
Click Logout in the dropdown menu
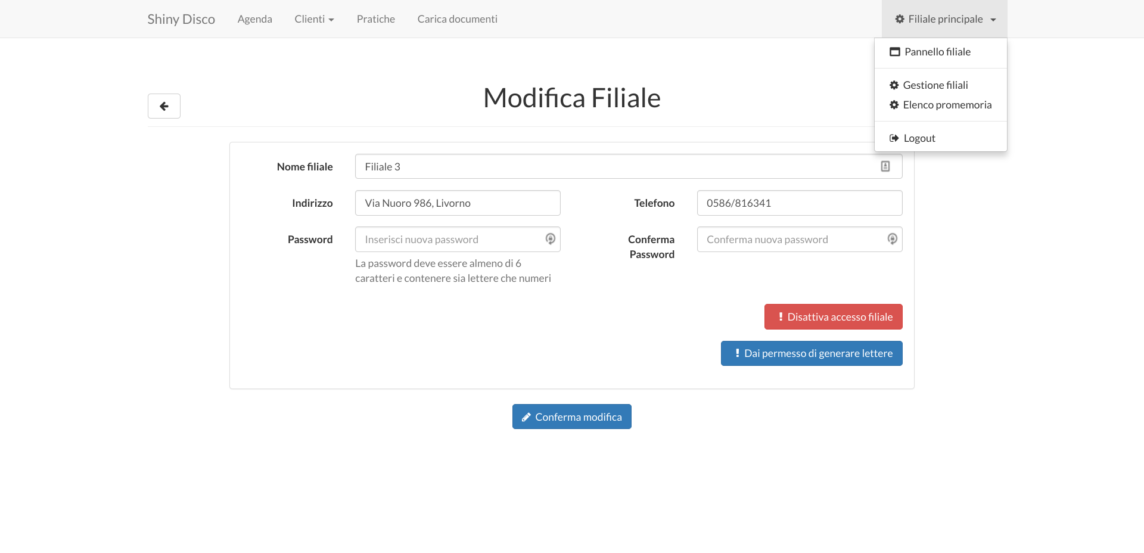click(940, 138)
